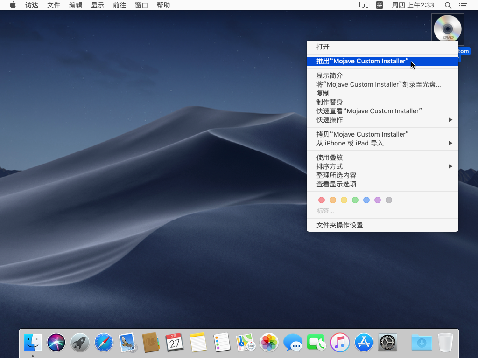Viewport: 478px width, 358px height.
Task: Open the 编辑 menu
Action: (x=76, y=5)
